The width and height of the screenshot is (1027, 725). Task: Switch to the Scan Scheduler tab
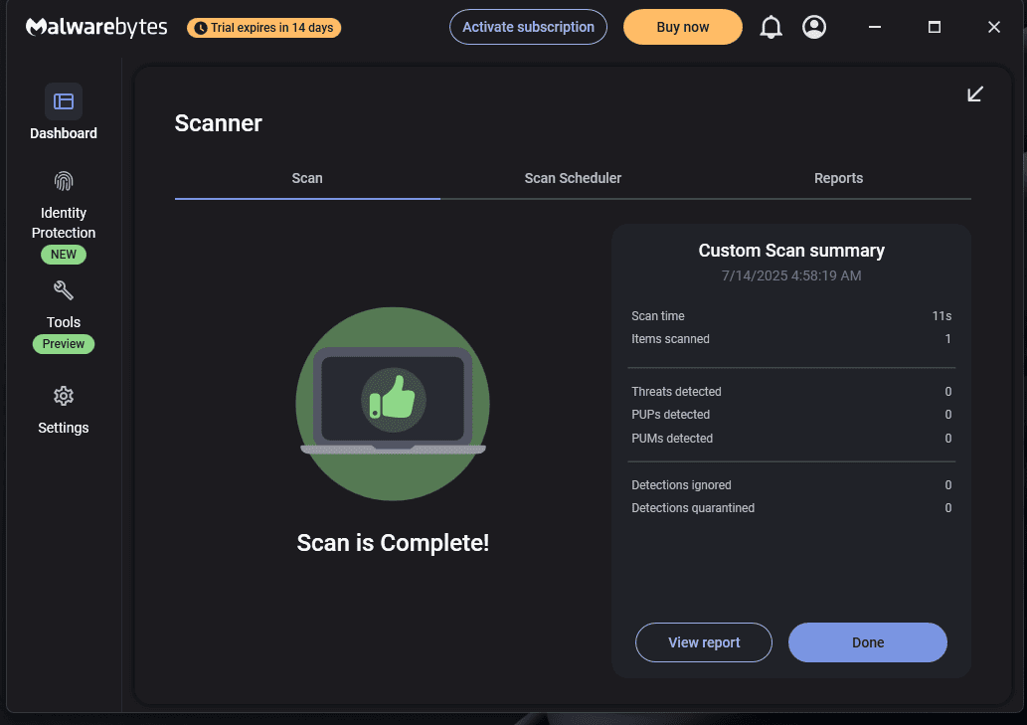pyautogui.click(x=573, y=178)
